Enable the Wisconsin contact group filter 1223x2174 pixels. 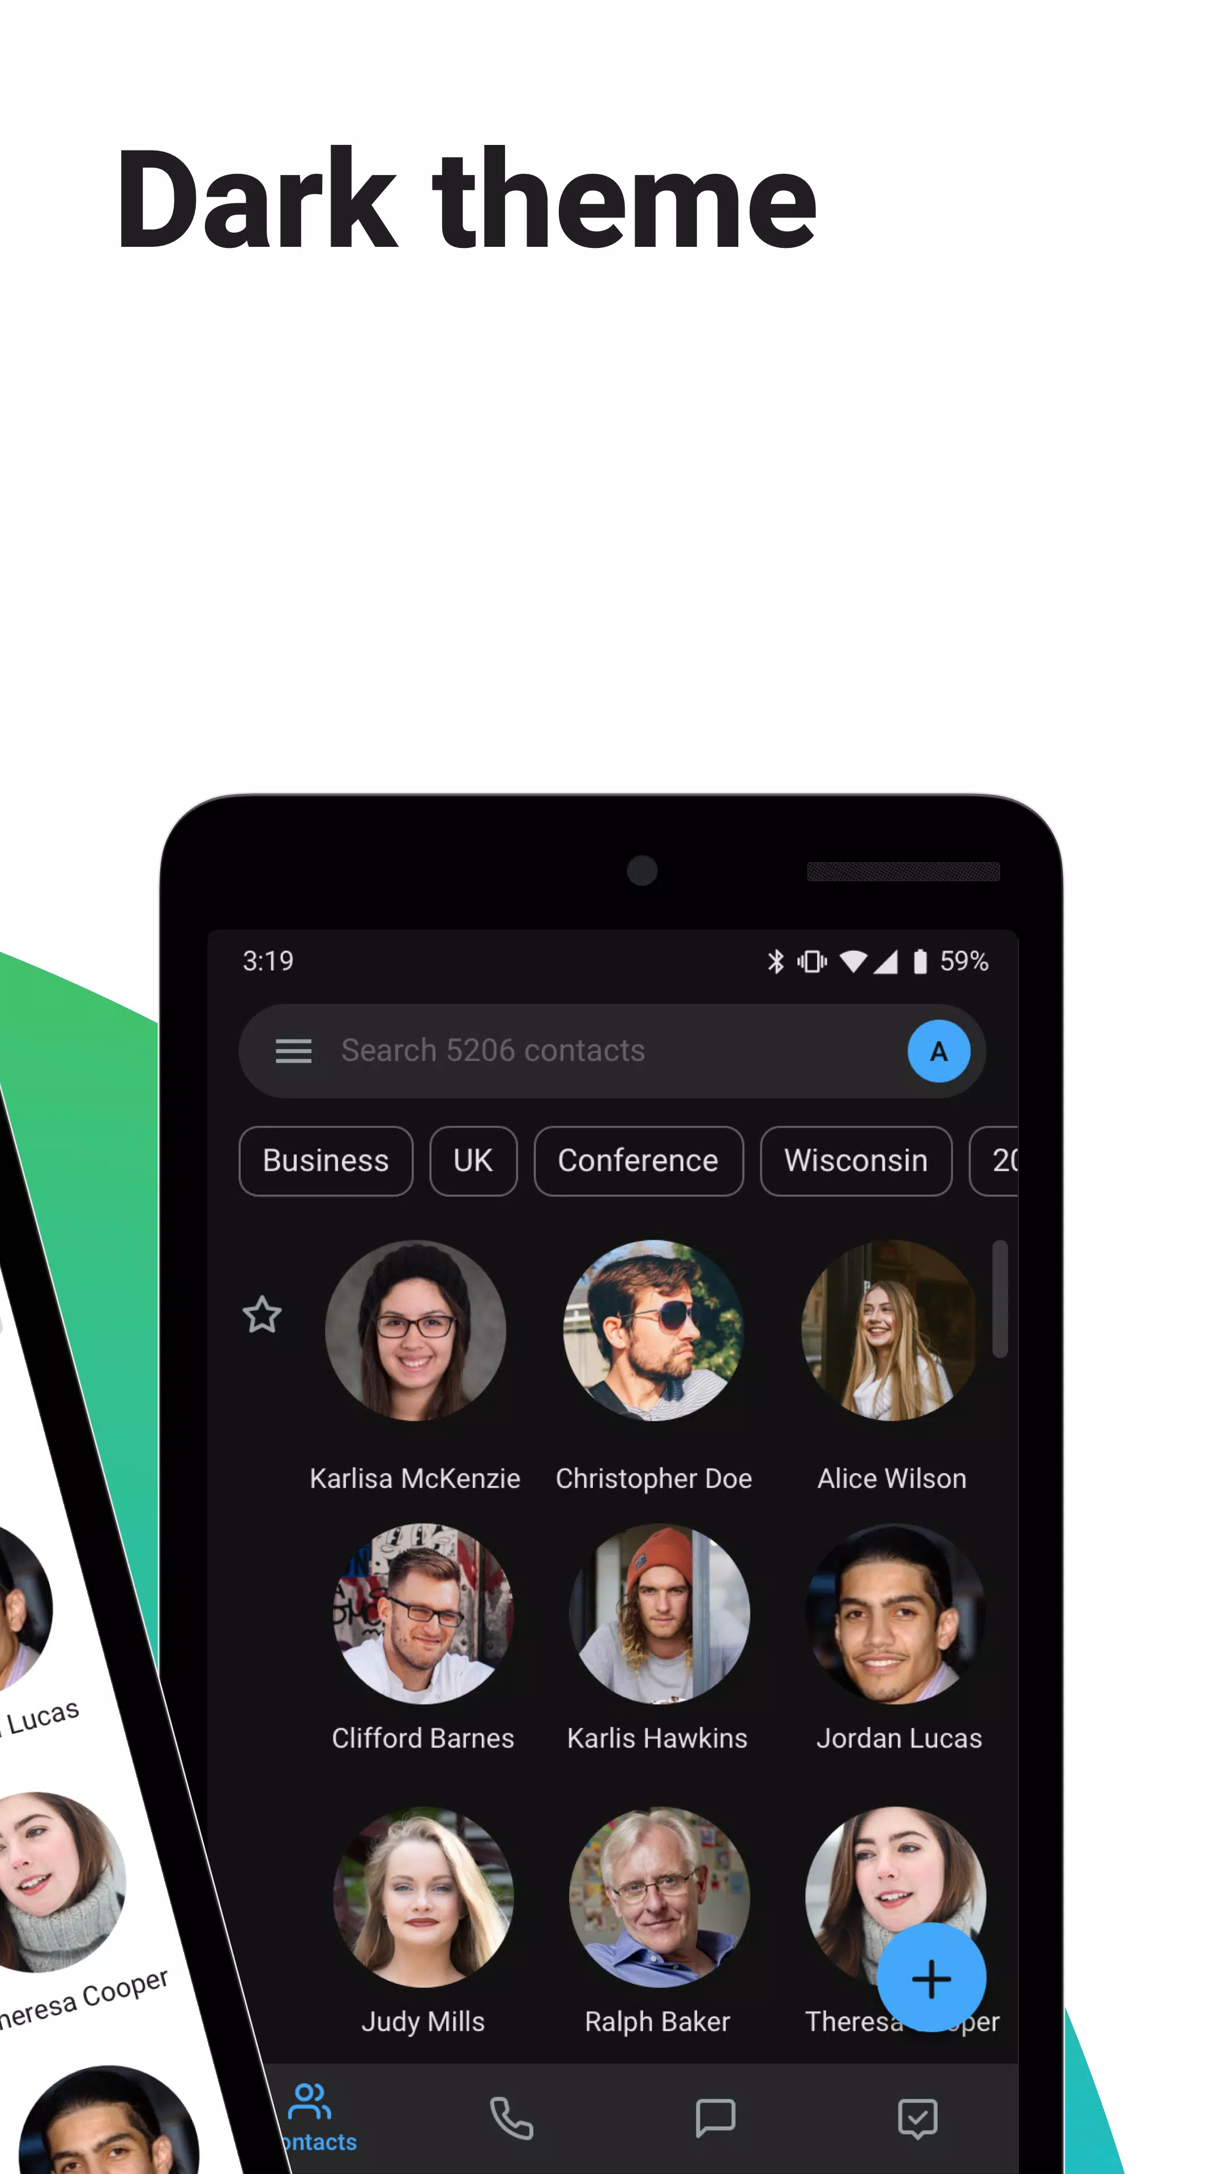coord(854,1160)
